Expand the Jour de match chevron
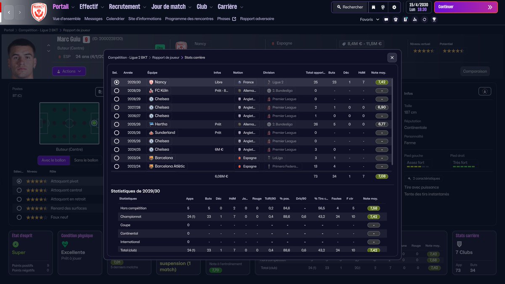Image resolution: width=505 pixels, height=284 pixels. (190, 7)
